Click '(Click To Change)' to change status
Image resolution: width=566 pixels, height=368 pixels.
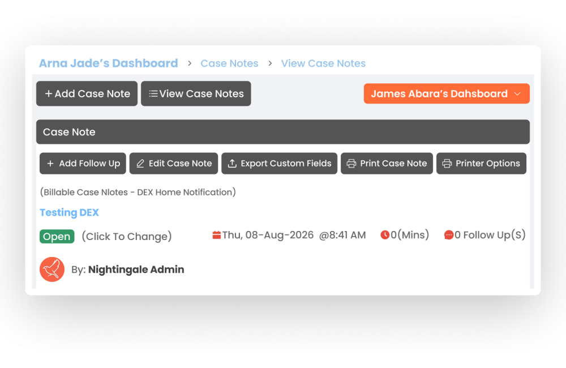tap(126, 237)
